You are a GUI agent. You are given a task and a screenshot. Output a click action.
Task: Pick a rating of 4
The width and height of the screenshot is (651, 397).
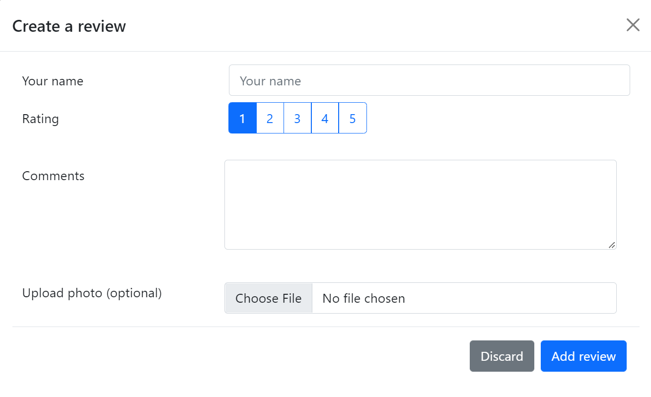325,118
